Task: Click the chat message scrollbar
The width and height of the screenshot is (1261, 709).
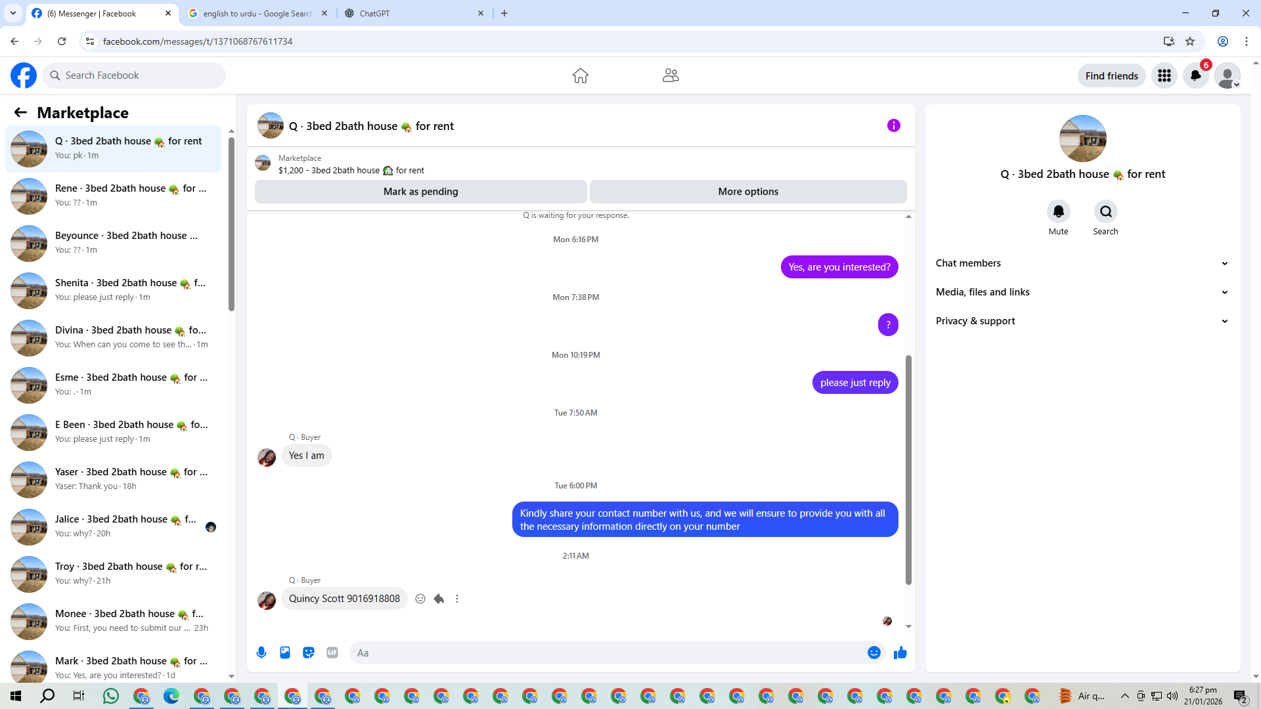Action: [x=908, y=469]
